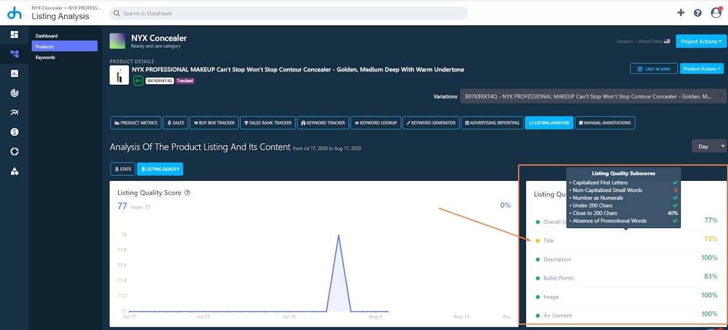Switch to the Advertising Reporting tab
The image size is (728, 330).
tap(492, 123)
